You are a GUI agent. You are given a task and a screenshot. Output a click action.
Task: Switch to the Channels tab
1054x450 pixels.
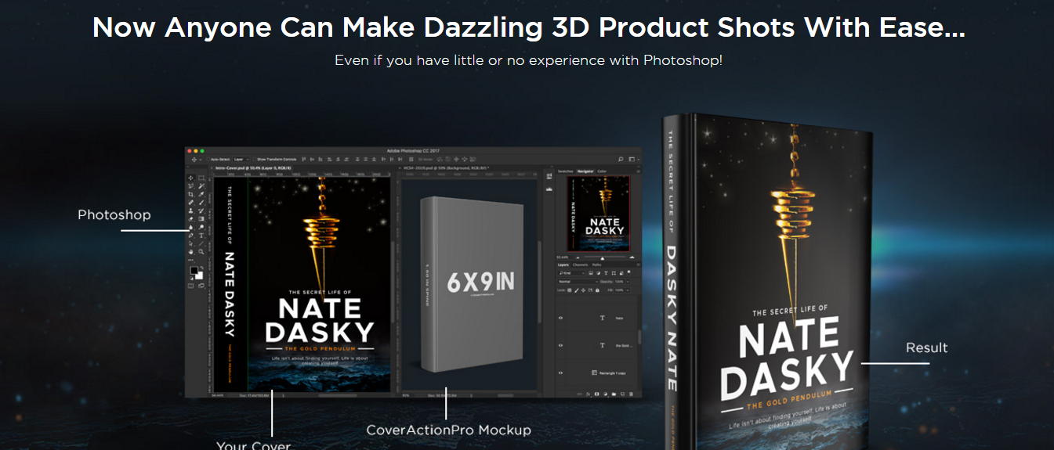click(581, 265)
